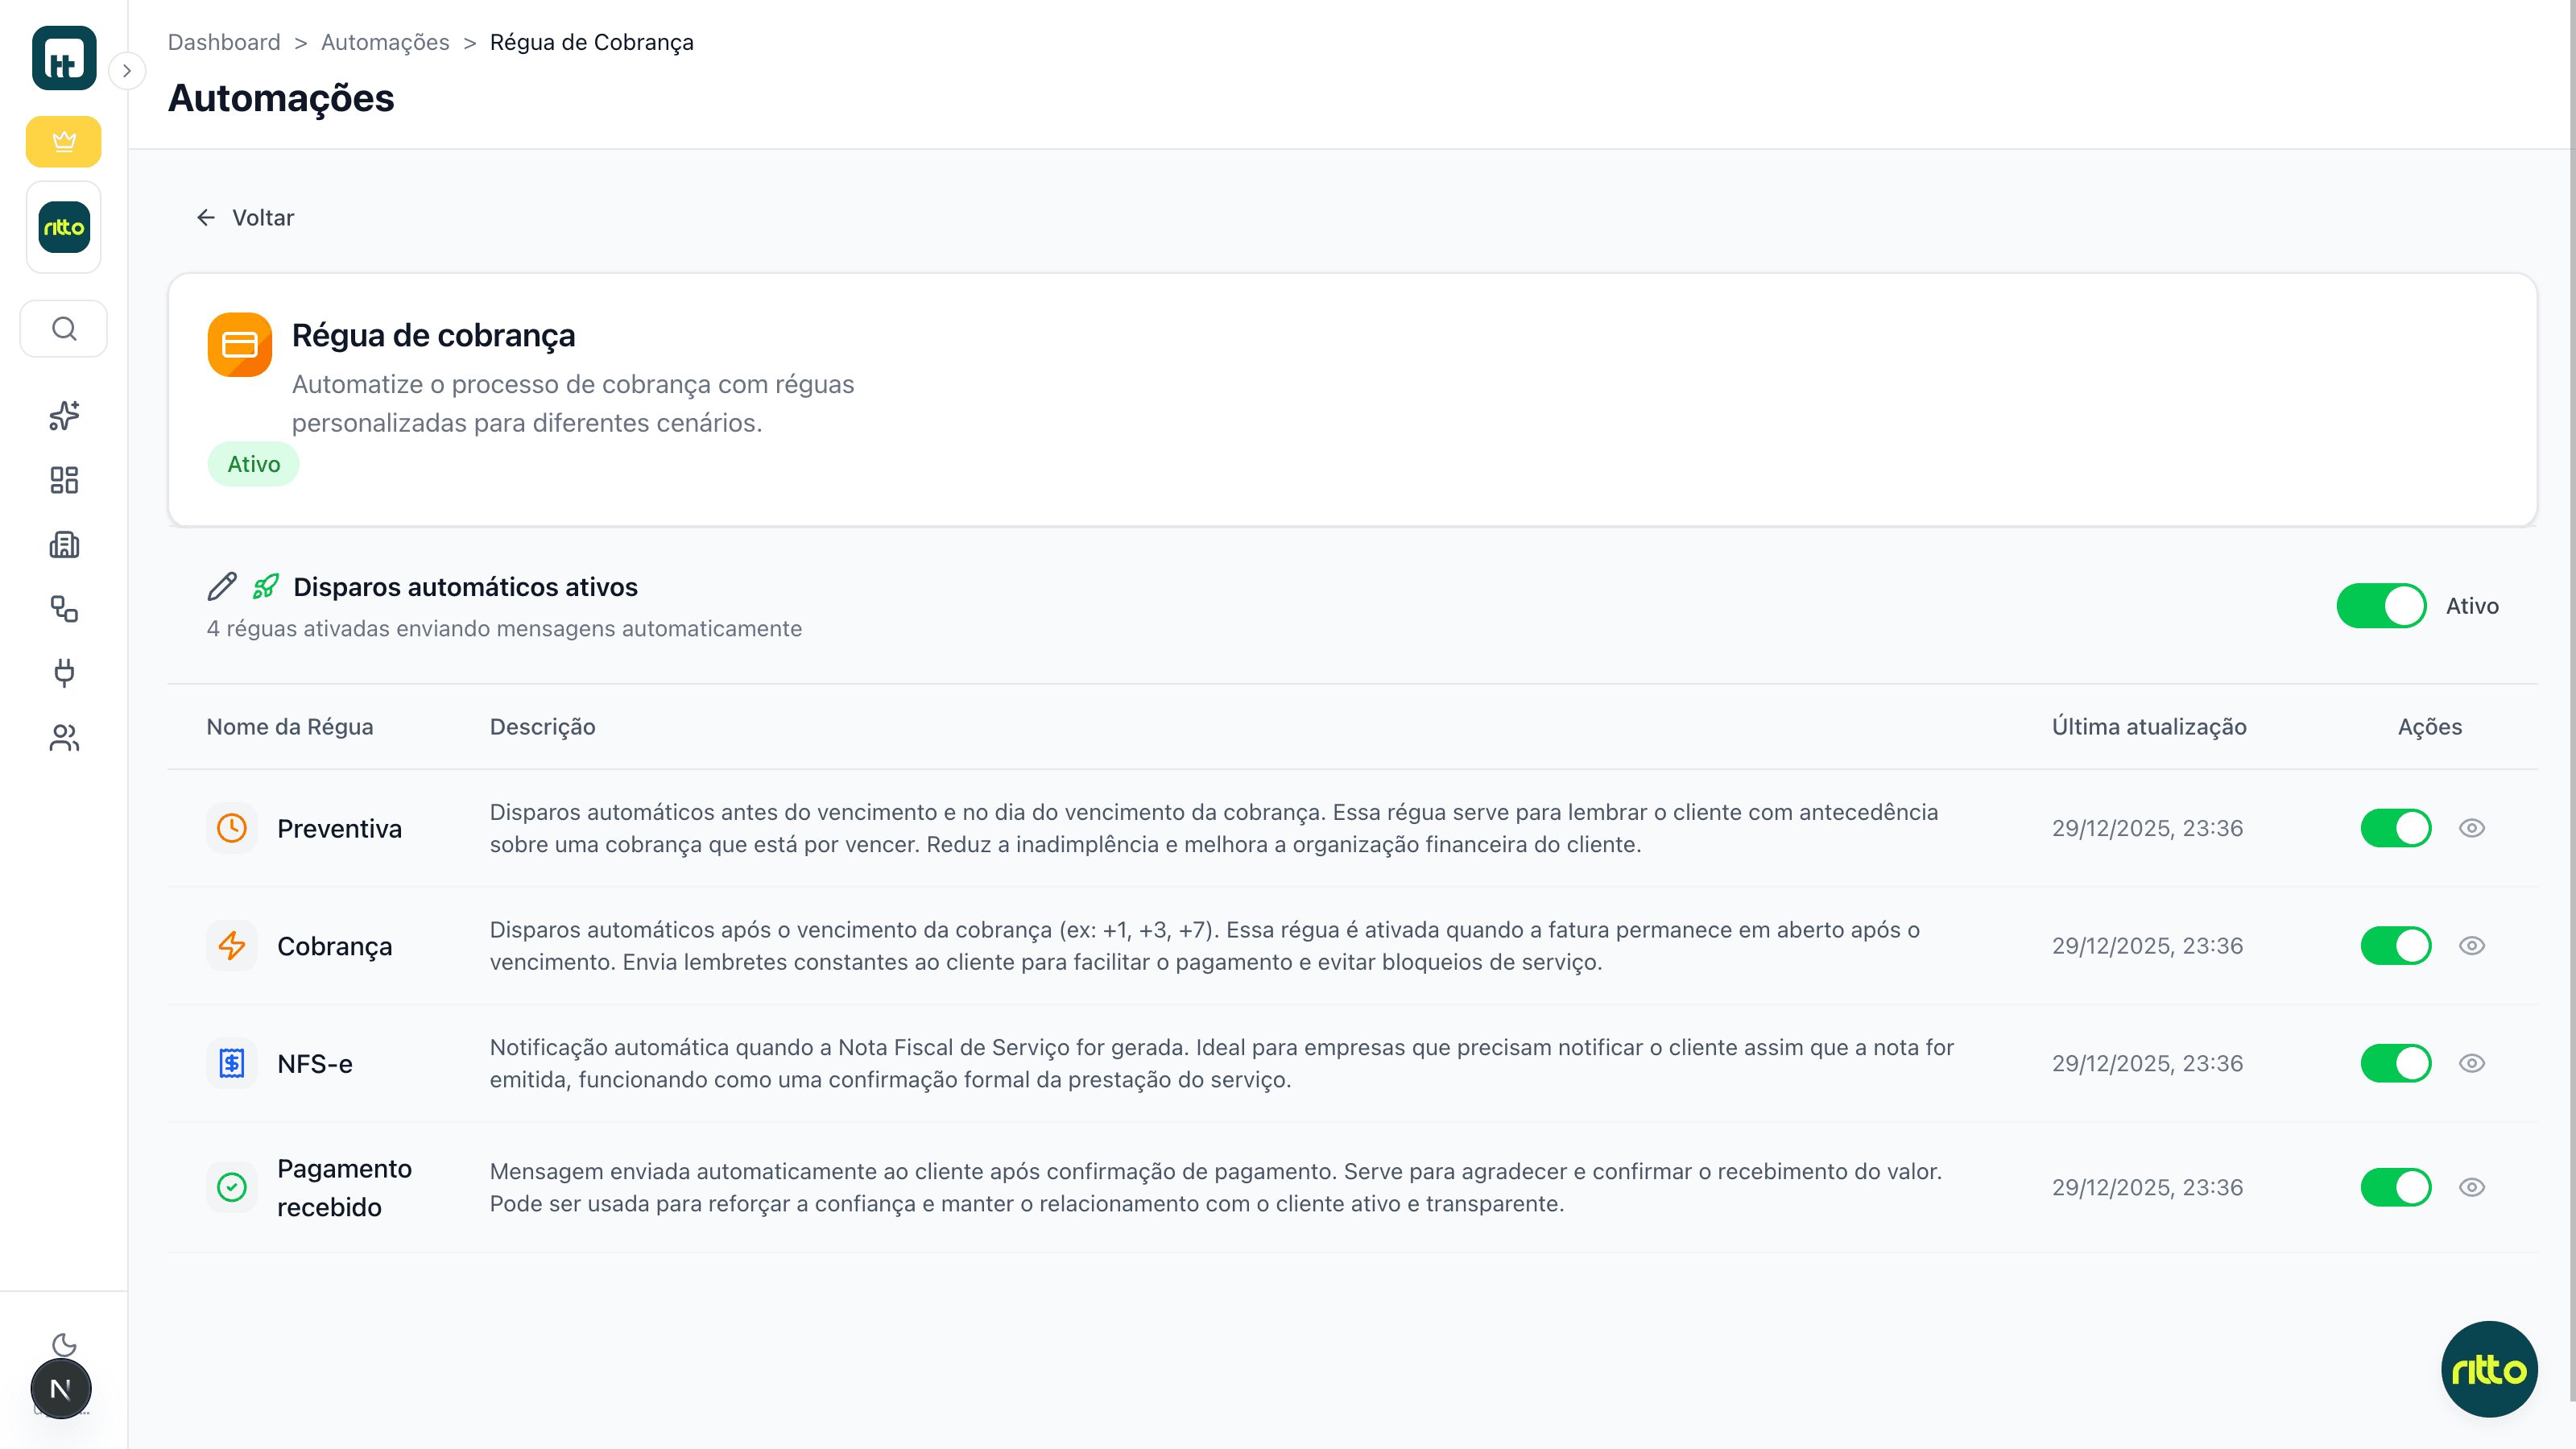Open the dashboard grid icon
The height and width of the screenshot is (1449, 2576).
(63, 480)
